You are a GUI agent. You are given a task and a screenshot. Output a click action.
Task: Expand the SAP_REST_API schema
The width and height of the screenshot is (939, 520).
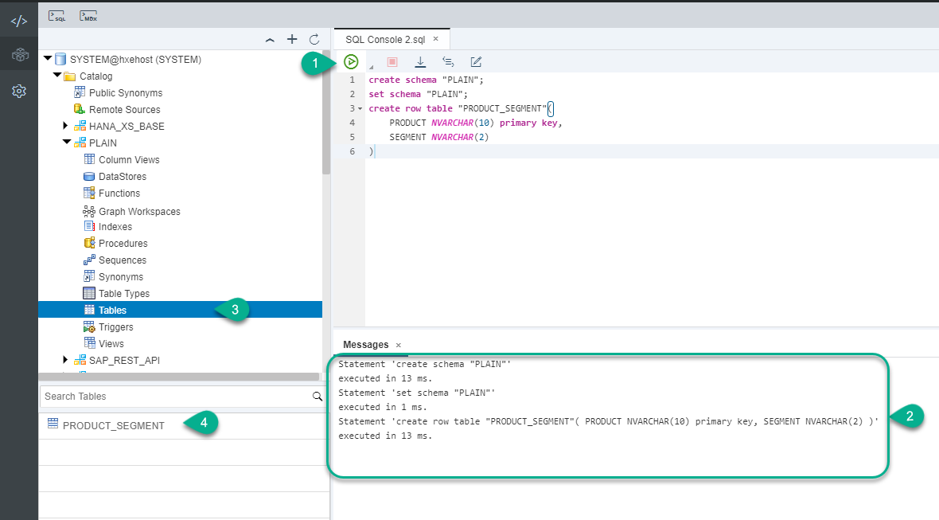click(66, 359)
